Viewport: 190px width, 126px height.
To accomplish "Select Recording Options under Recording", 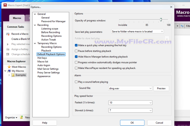I will tap(51, 36).
